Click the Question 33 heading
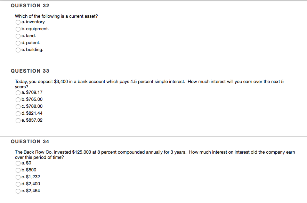The height and width of the screenshot is (203, 307). tap(30, 71)
